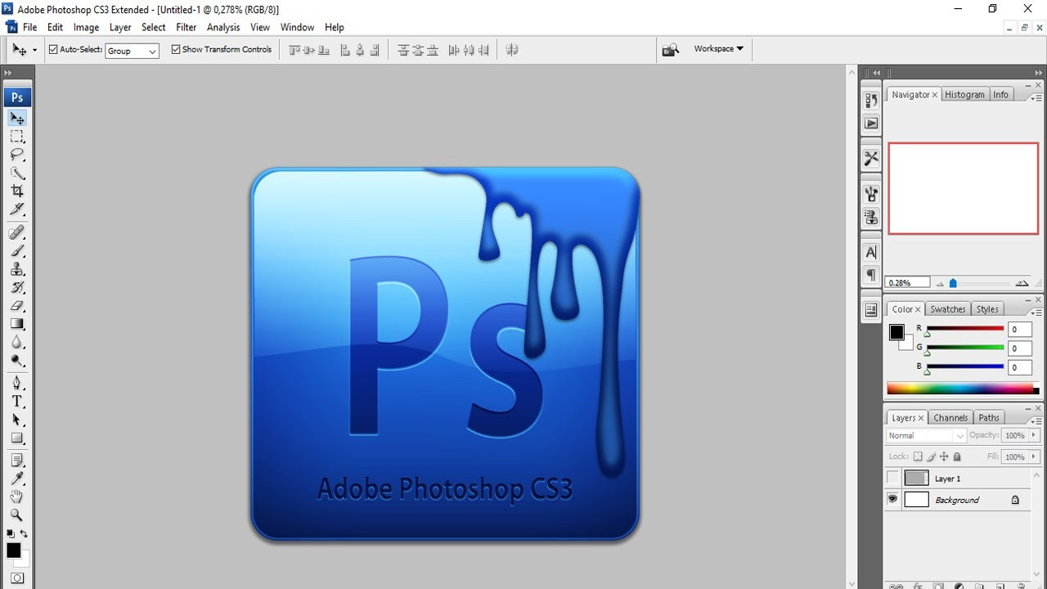Select the Notes tool
1047x589 pixels.
click(17, 461)
